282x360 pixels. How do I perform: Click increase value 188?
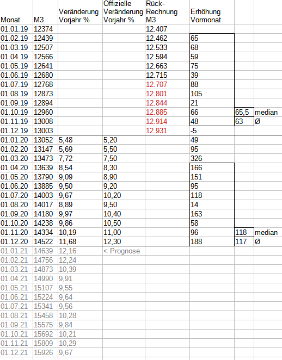(x=212, y=241)
